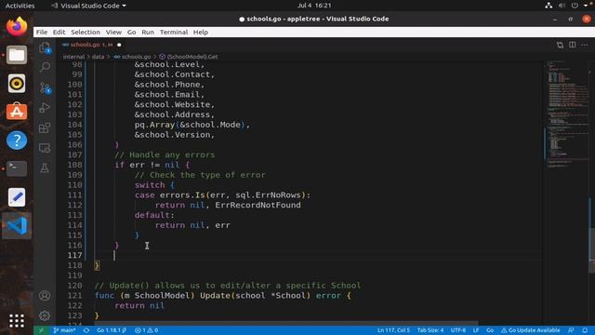Click Go Update Available in status bar
Viewport: 595px width, 335px height.
530,330
